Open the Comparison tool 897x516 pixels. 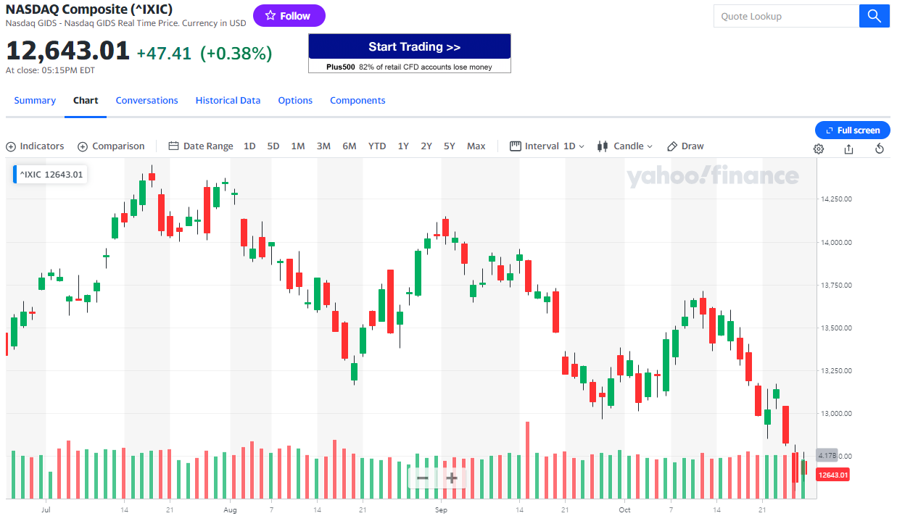(111, 146)
